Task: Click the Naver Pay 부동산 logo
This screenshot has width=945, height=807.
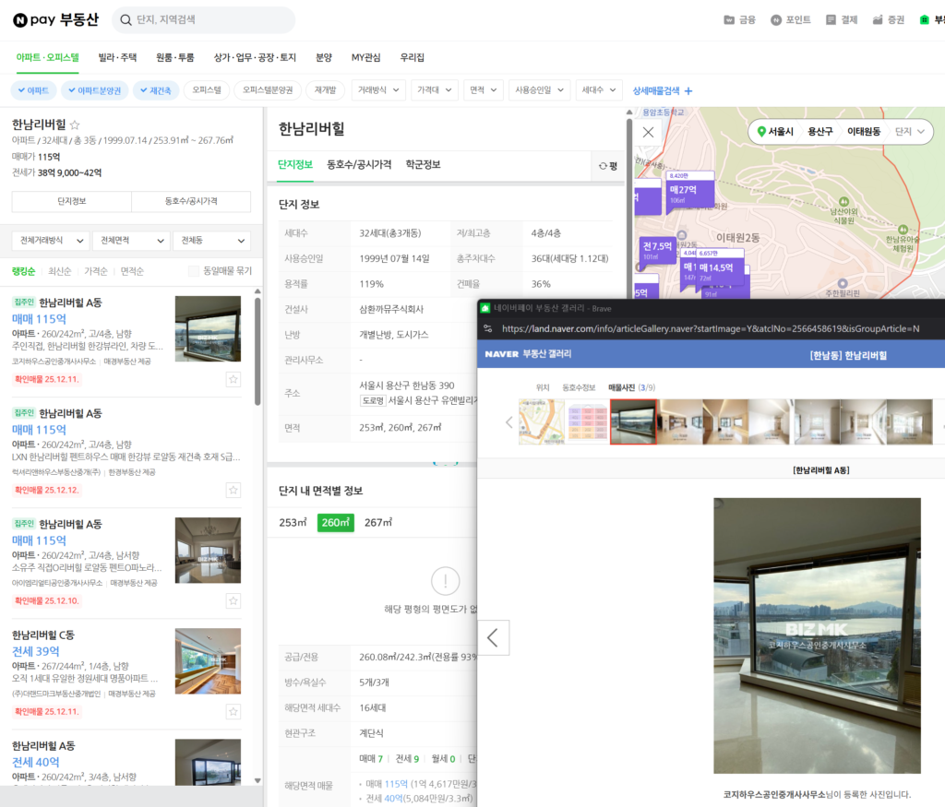Action: (52, 19)
